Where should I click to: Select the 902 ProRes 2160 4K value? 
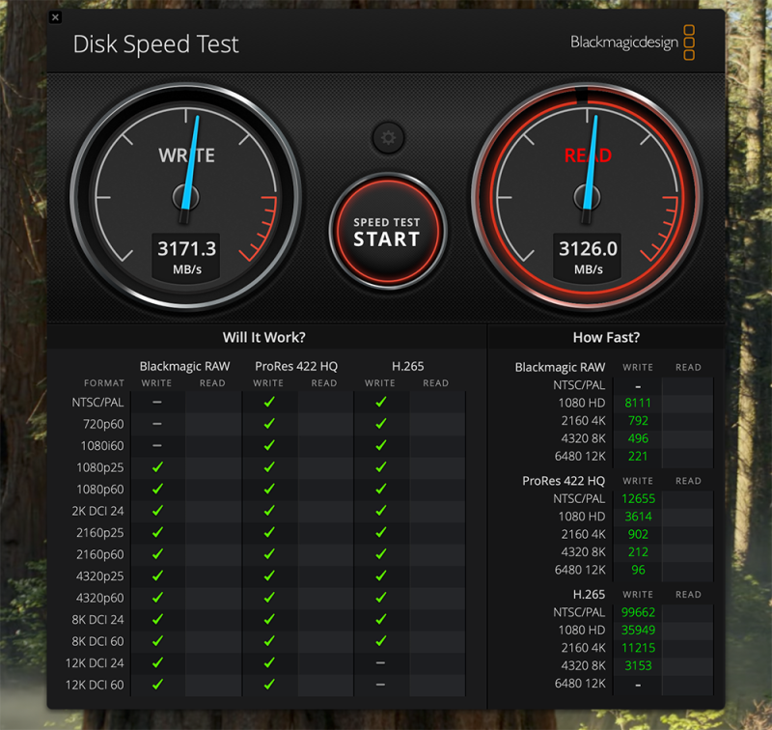(638, 534)
